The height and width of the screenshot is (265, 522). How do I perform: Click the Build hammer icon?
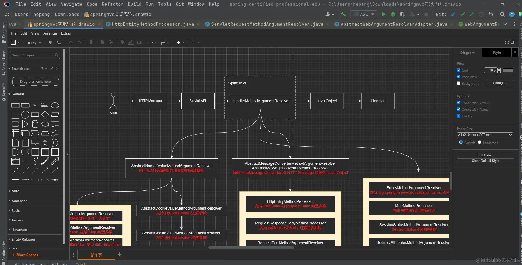(x=343, y=14)
